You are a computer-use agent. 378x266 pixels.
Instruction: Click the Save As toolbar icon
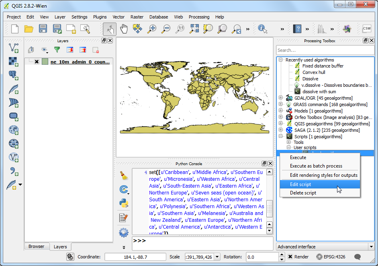point(57,29)
